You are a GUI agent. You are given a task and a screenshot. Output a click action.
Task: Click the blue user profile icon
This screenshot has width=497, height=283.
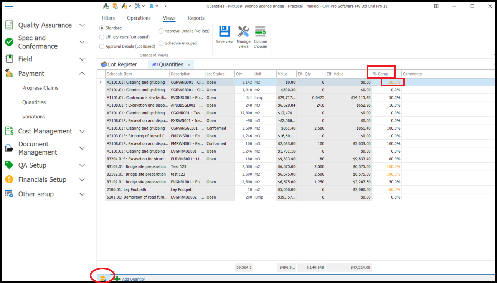click(152, 6)
